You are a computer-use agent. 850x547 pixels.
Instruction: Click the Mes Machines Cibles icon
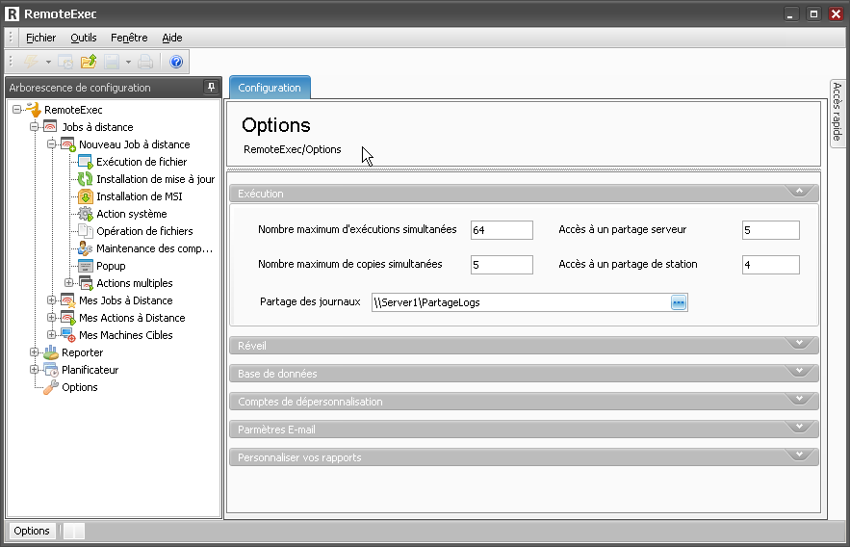pyautogui.click(x=67, y=335)
